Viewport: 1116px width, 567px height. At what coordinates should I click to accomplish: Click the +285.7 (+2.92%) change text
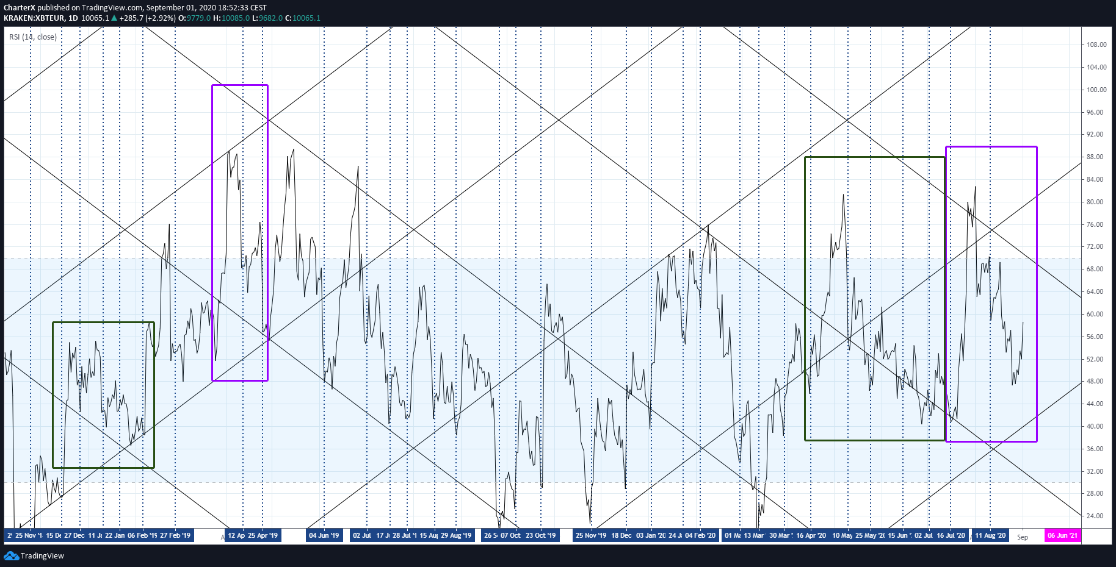coord(148,18)
